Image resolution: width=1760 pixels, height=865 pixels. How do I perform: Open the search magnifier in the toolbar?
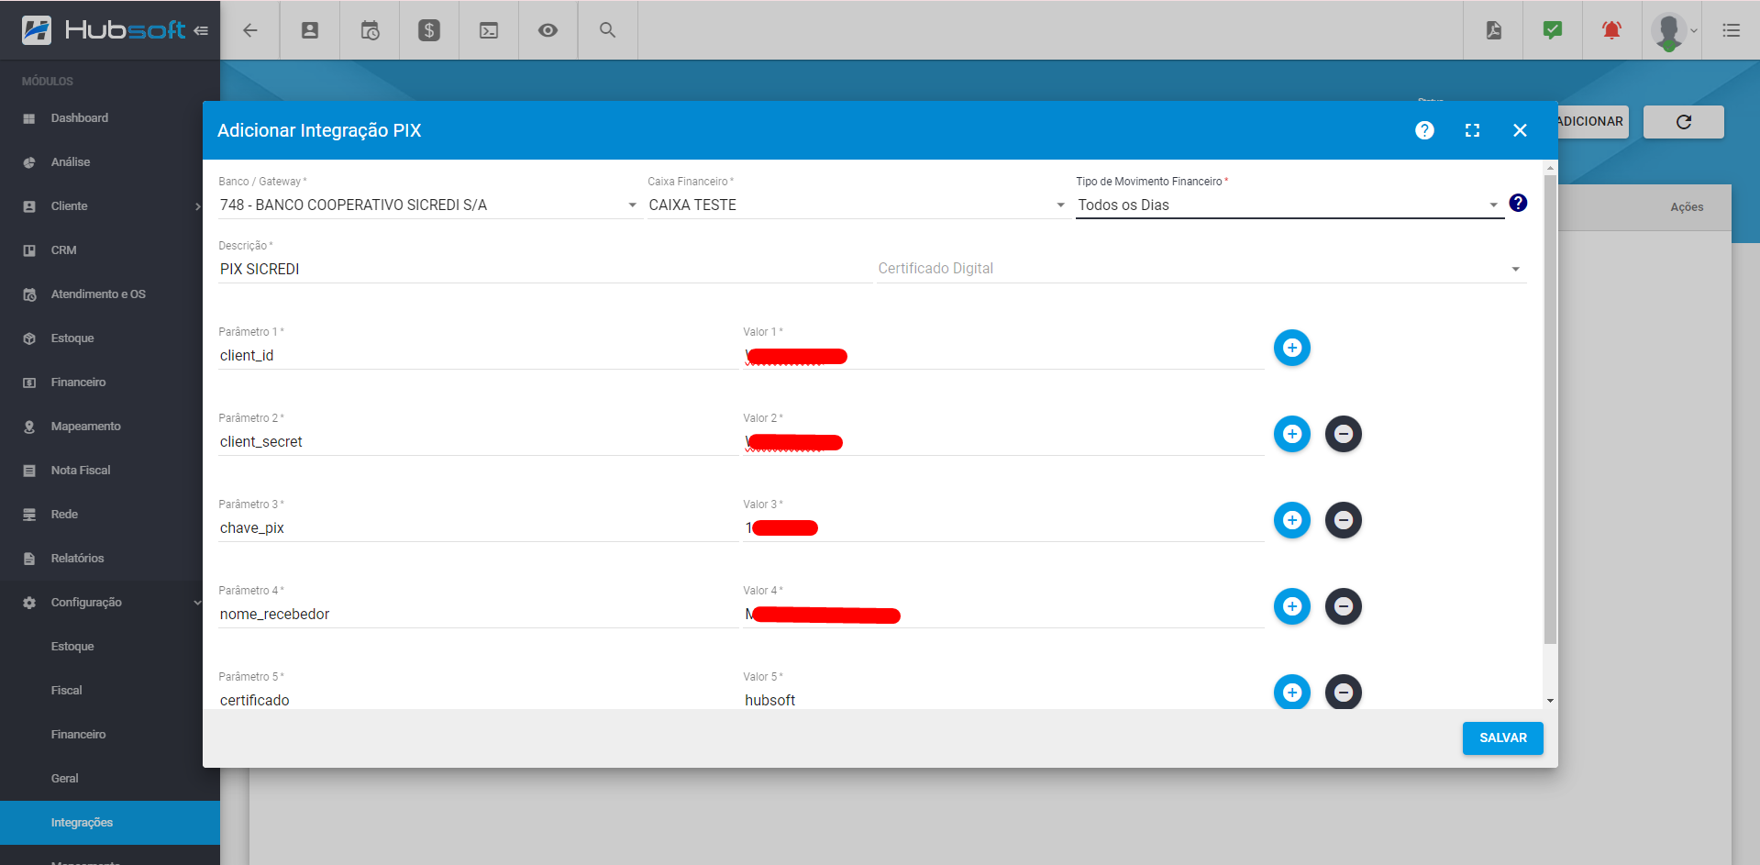coord(607,30)
